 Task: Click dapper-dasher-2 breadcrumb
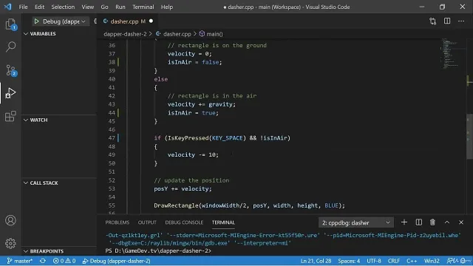125,34
